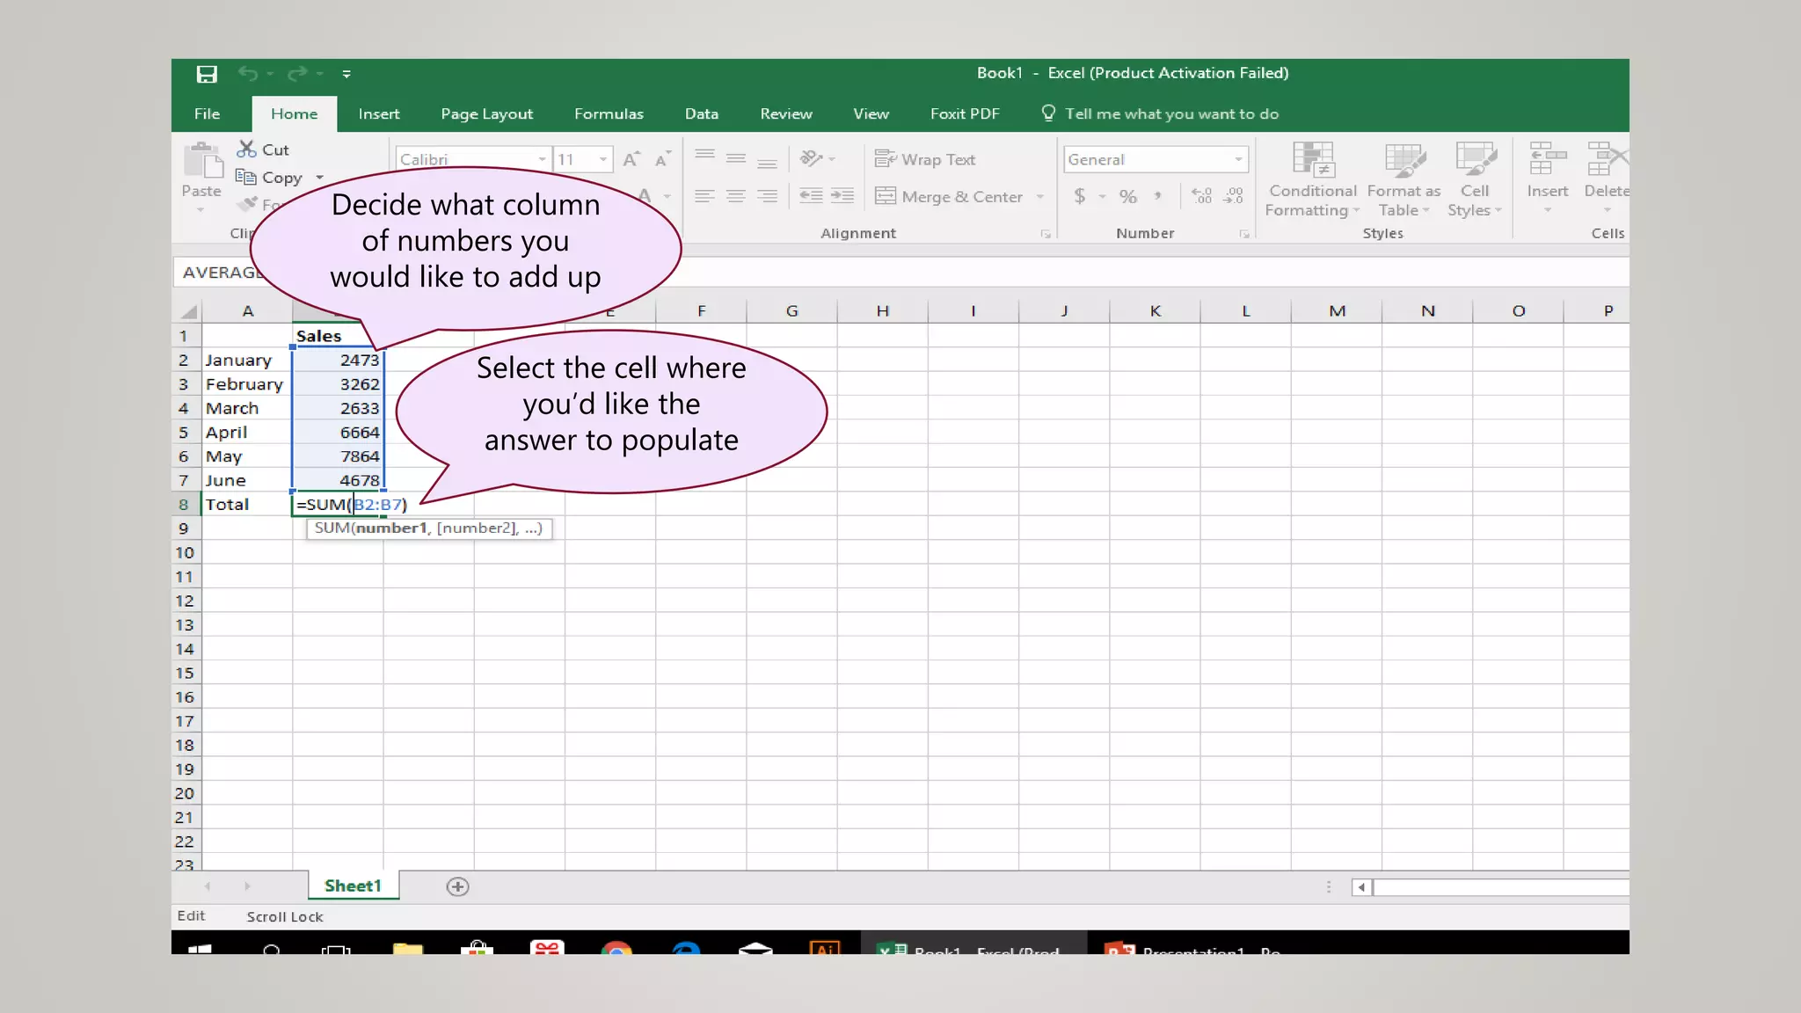Viewport: 1801px width, 1013px height.
Task: Click the Cut scissors icon
Action: pos(247,149)
